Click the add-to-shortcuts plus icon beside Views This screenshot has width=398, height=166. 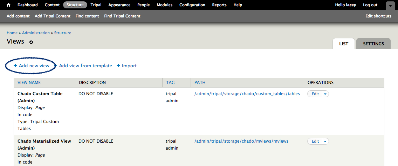31,42
